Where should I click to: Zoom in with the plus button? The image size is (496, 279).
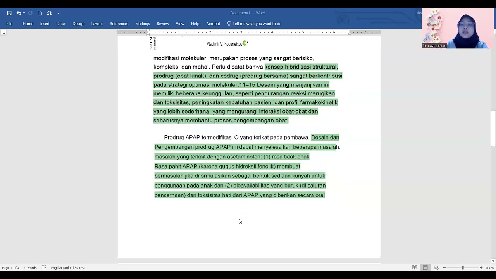click(x=481, y=268)
